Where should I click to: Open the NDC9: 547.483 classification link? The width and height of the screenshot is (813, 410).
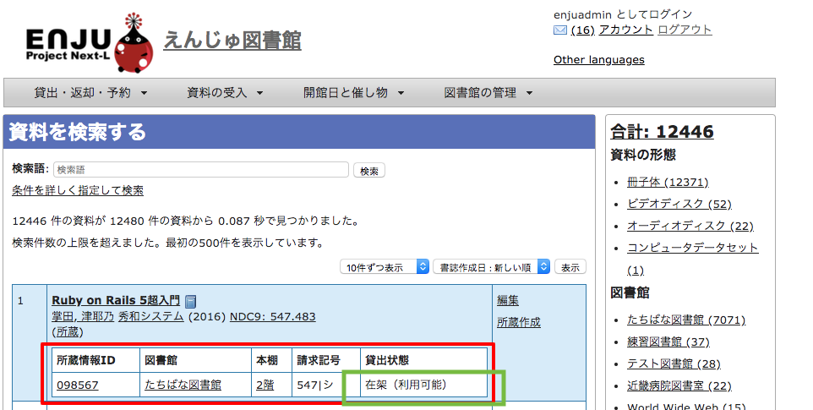click(x=273, y=316)
